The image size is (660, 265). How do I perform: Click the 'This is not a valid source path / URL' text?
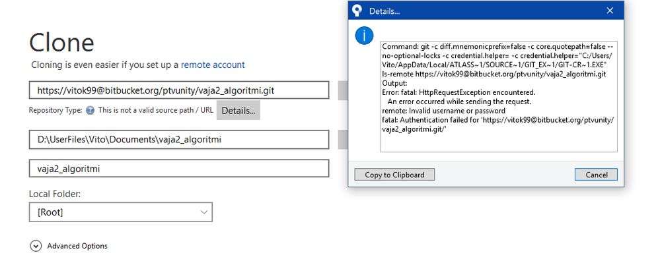point(156,111)
